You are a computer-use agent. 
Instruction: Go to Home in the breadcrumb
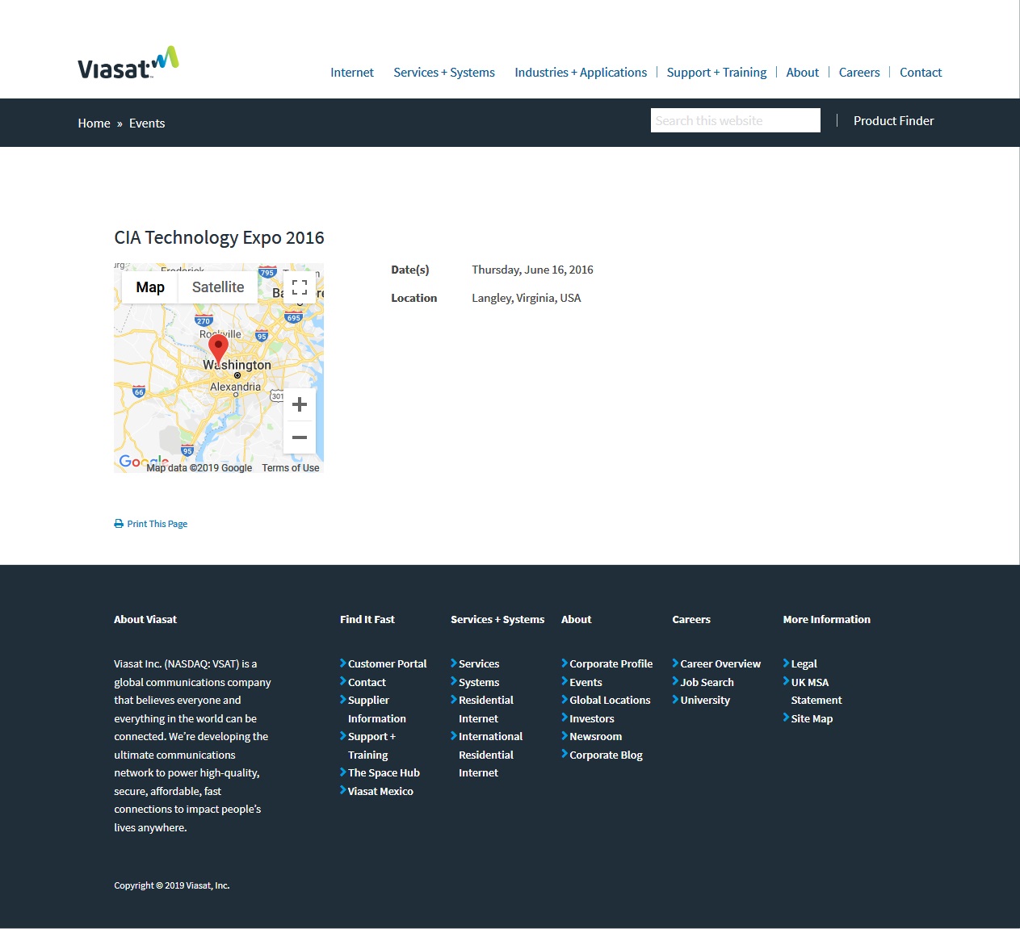(x=94, y=123)
